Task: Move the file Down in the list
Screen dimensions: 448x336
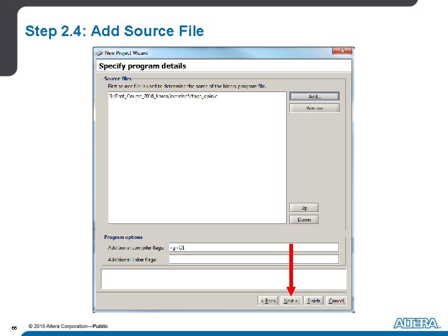Action: coord(304,220)
